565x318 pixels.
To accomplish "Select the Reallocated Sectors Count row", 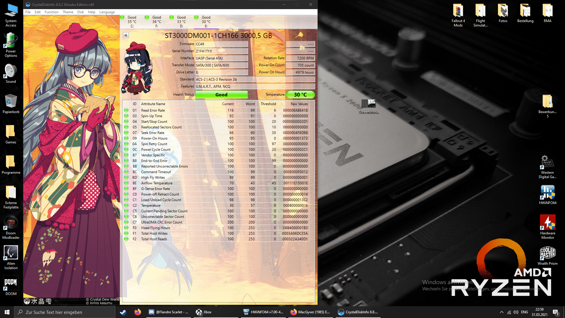I will [x=216, y=127].
